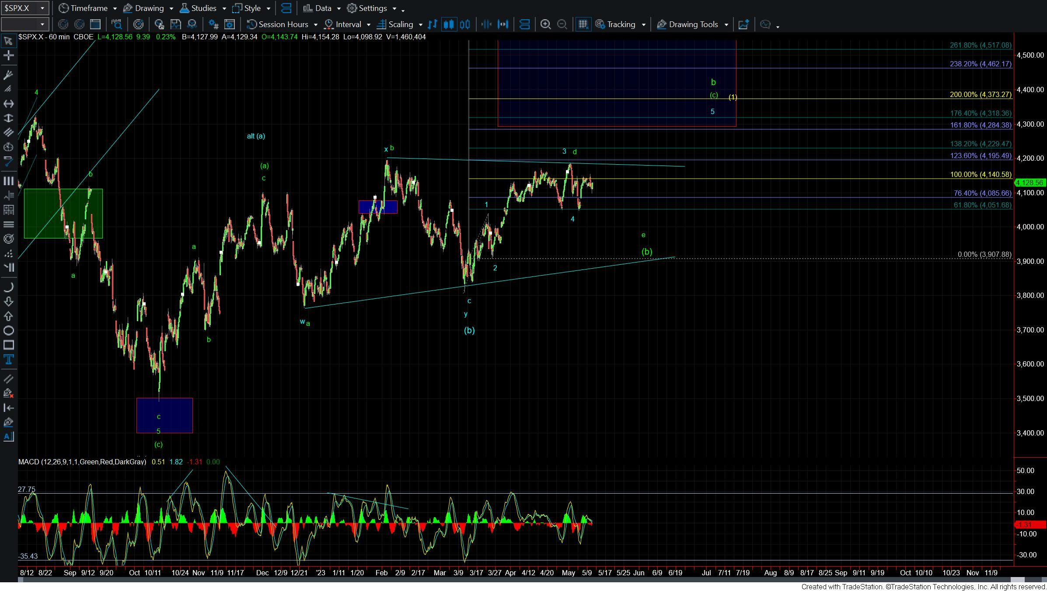
Task: Click the zoom out magnifier
Action: [562, 24]
